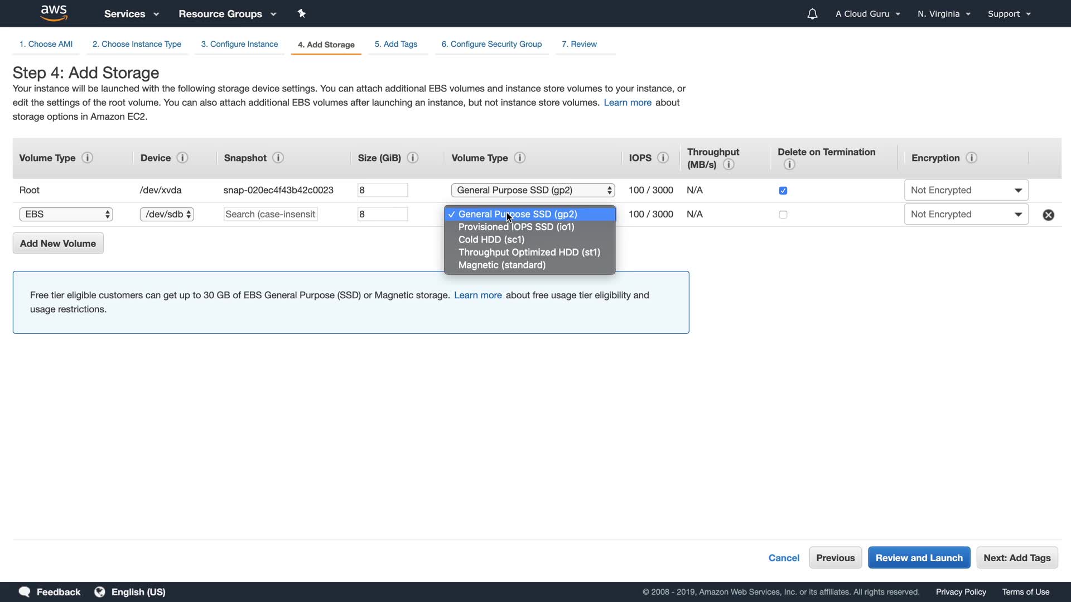Screen dimensions: 1071x602
Task: Open the notifications bell
Action: coord(812,14)
